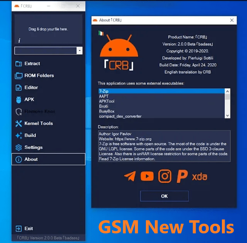Screen dimensions: 247x243
Task: Click the Editor document icon
Action: 19,88
